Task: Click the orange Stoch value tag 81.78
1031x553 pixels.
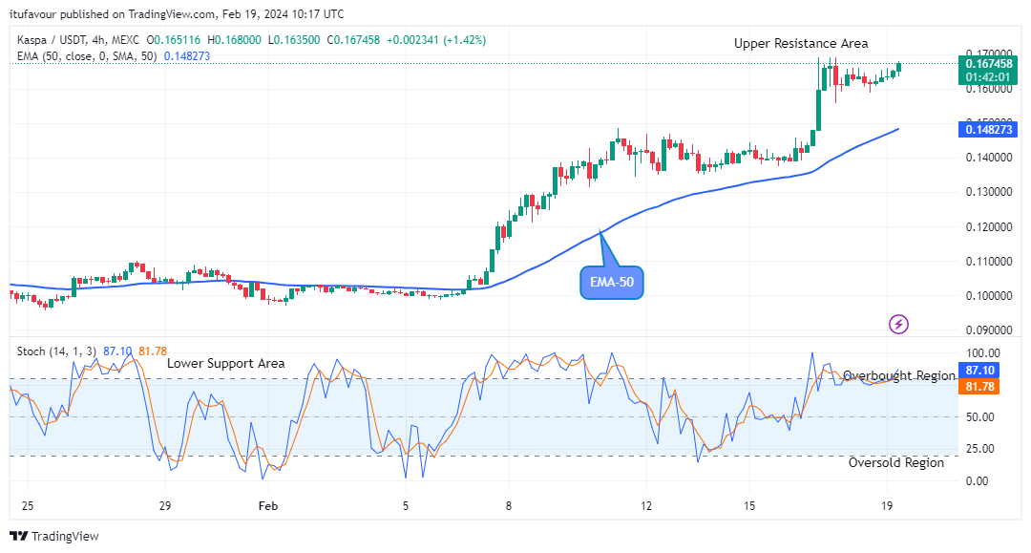Action: tap(981, 386)
